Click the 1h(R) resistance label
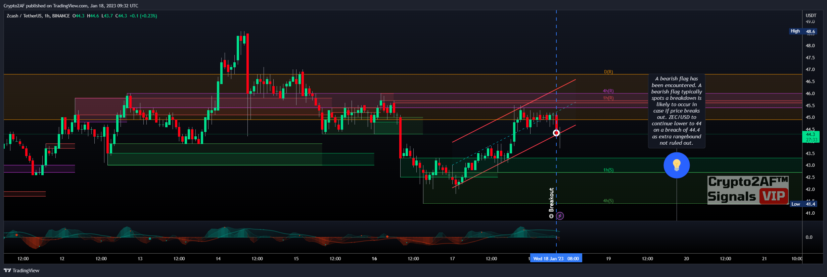The height and width of the screenshot is (277, 827). [608, 98]
